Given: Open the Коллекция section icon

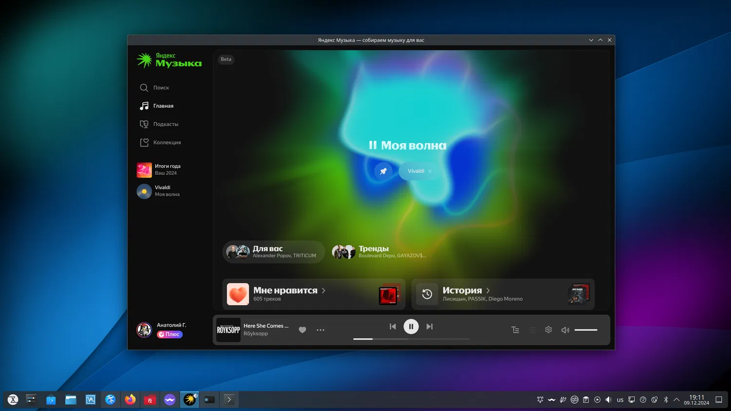Looking at the screenshot, I should pyautogui.click(x=144, y=142).
